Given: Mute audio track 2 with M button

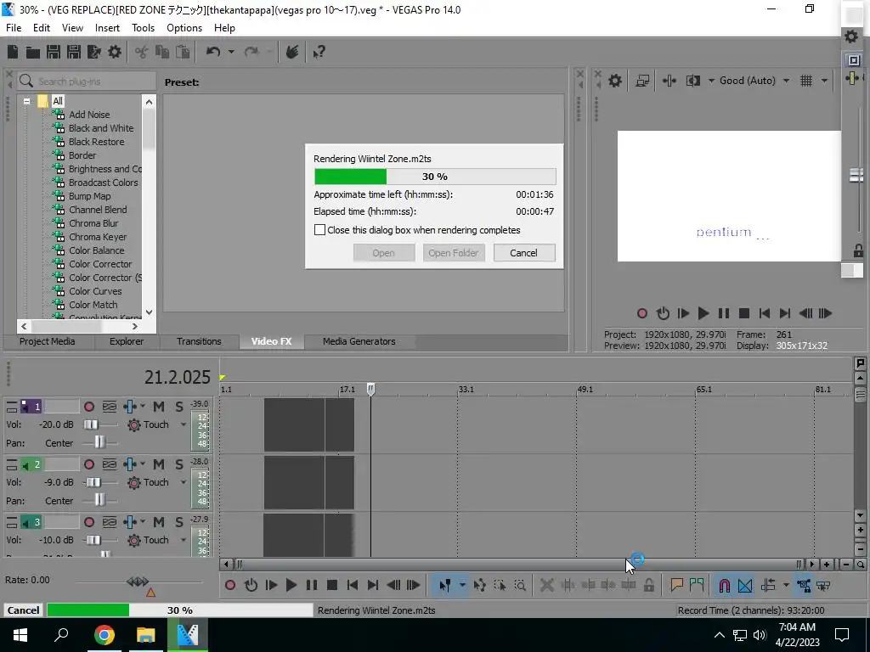Looking at the screenshot, I should pyautogui.click(x=159, y=464).
